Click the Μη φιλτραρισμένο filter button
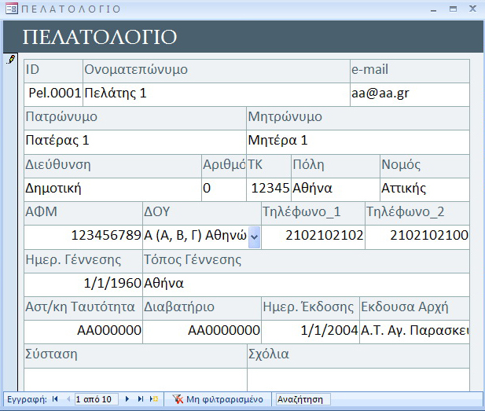This screenshot has width=485, height=411. pyautogui.click(x=219, y=399)
